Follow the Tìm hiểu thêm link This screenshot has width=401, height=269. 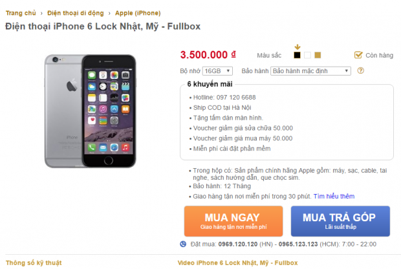pos(334,196)
